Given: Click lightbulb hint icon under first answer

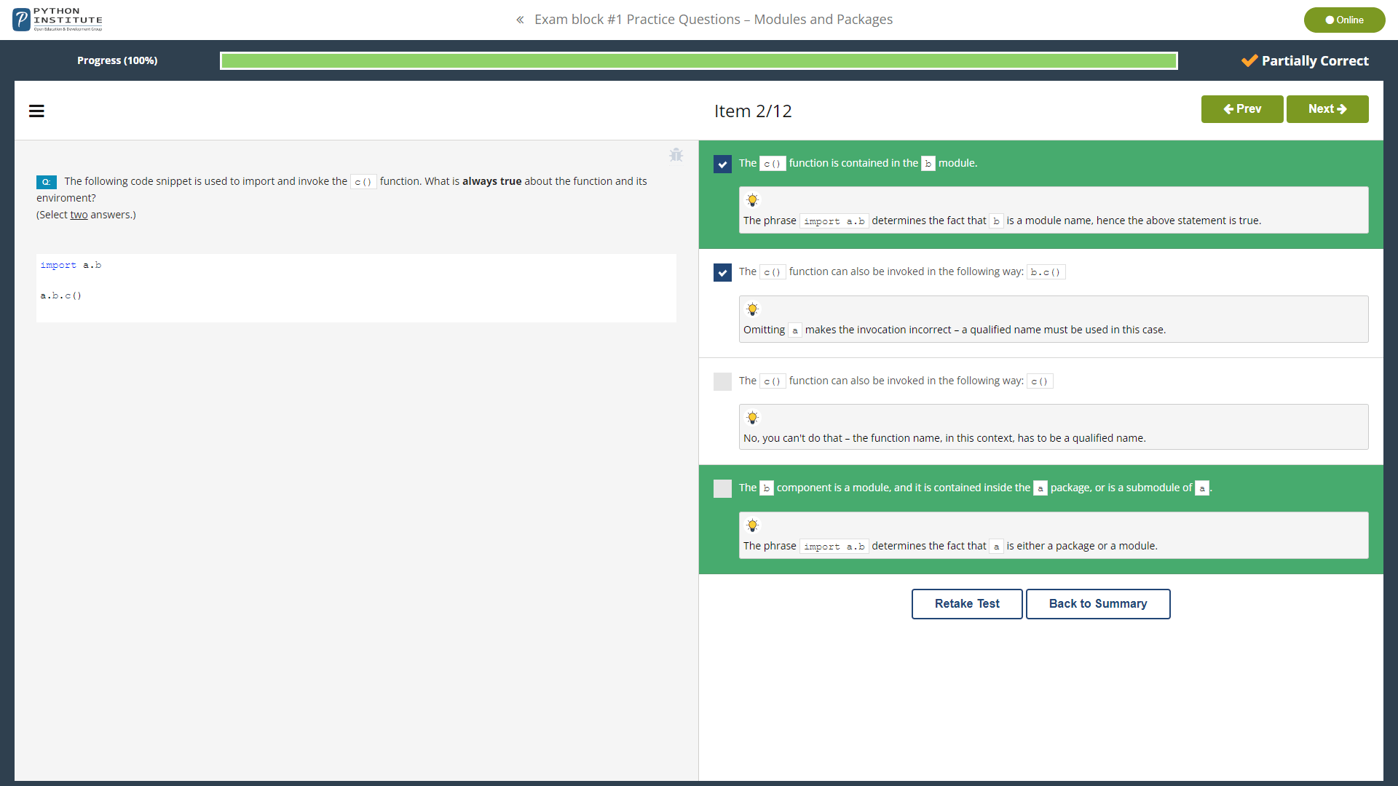Looking at the screenshot, I should 753,200.
